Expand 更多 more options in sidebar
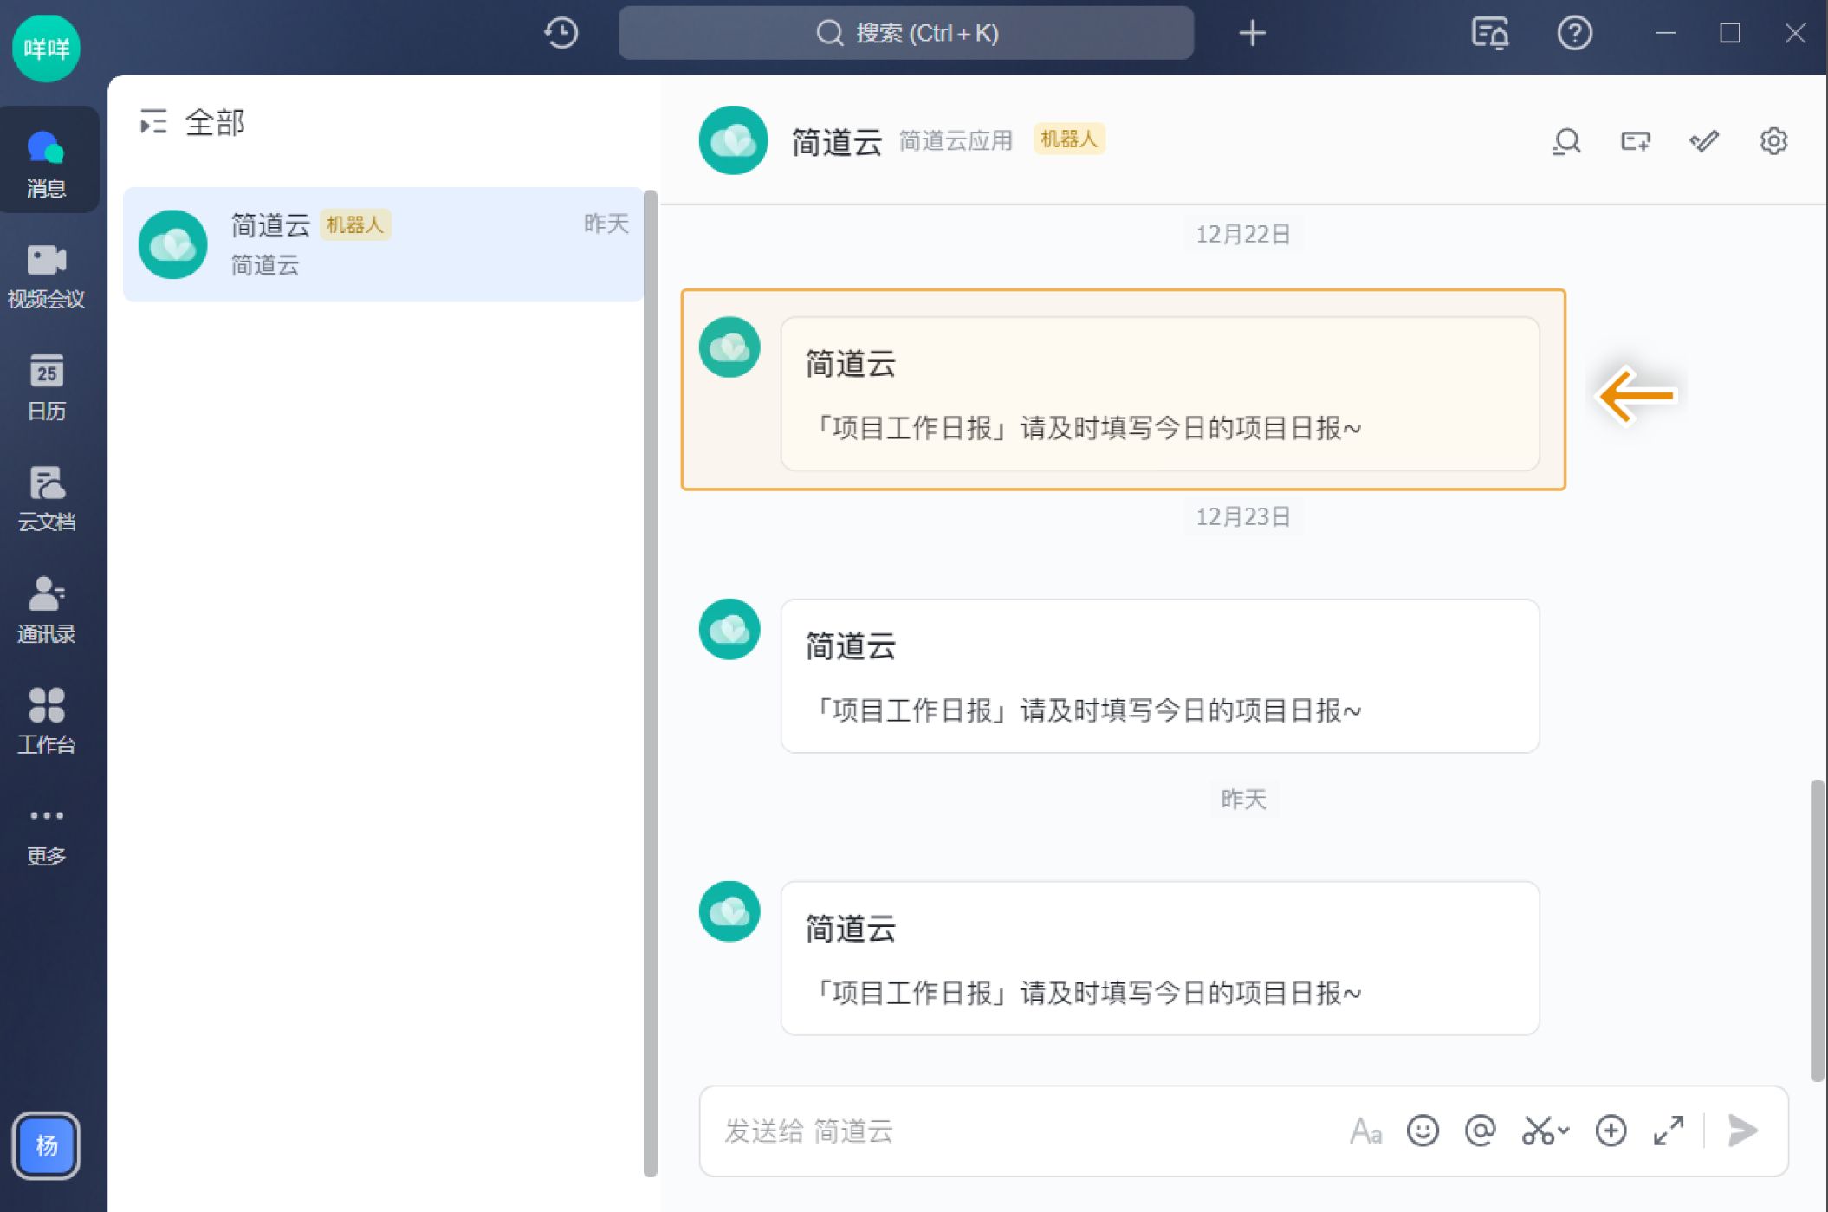 tap(47, 832)
